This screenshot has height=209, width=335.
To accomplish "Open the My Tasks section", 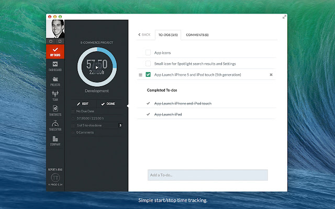I will (55, 52).
